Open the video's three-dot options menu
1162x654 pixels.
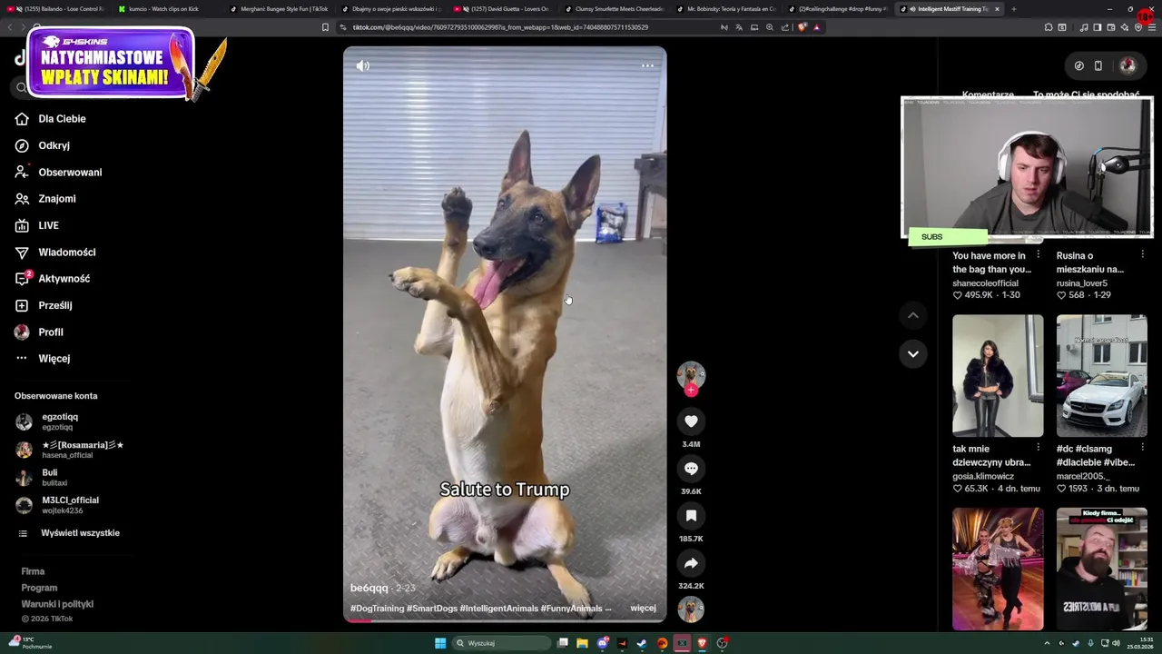coord(647,65)
